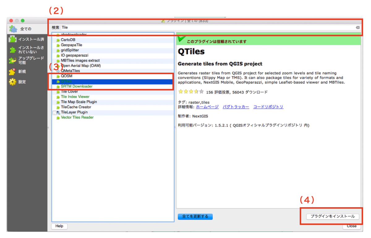Click the Close button of the dialog
Image resolution: width=371 pixels, height=238 pixels.
coord(352,226)
